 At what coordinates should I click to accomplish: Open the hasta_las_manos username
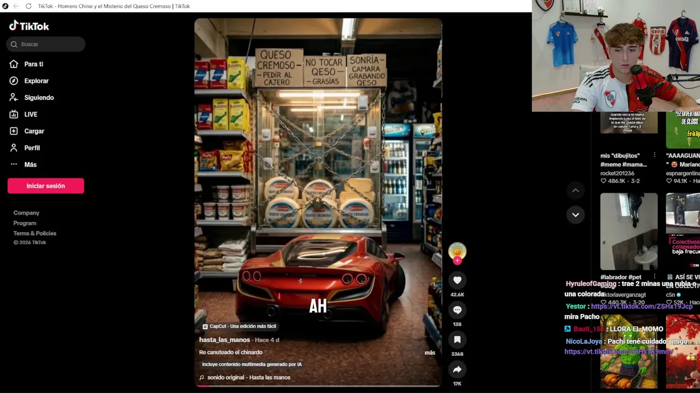click(225, 340)
